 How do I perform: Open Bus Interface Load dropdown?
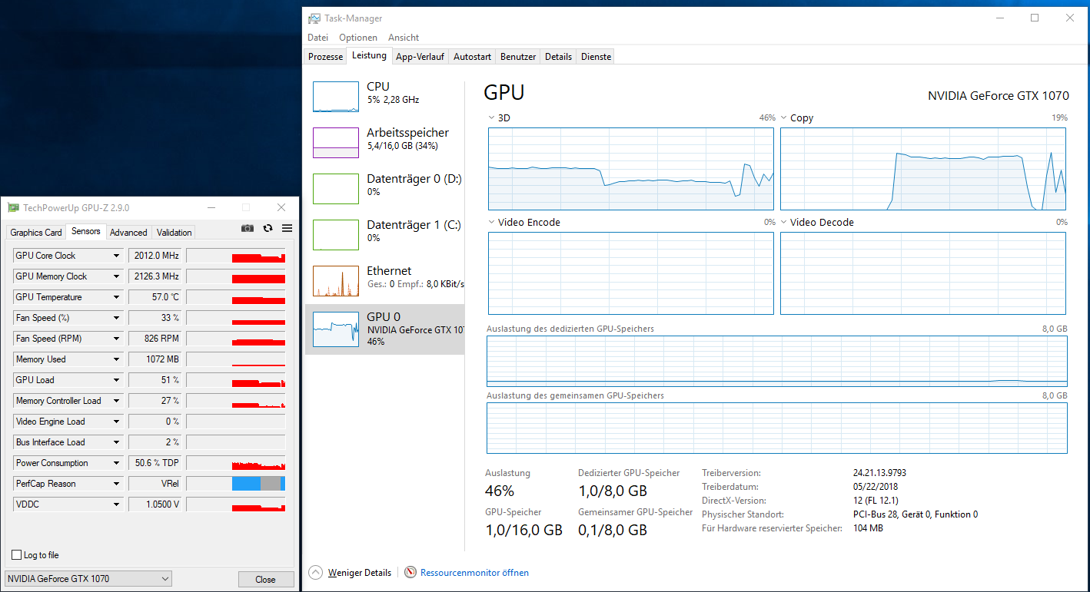[116, 442]
